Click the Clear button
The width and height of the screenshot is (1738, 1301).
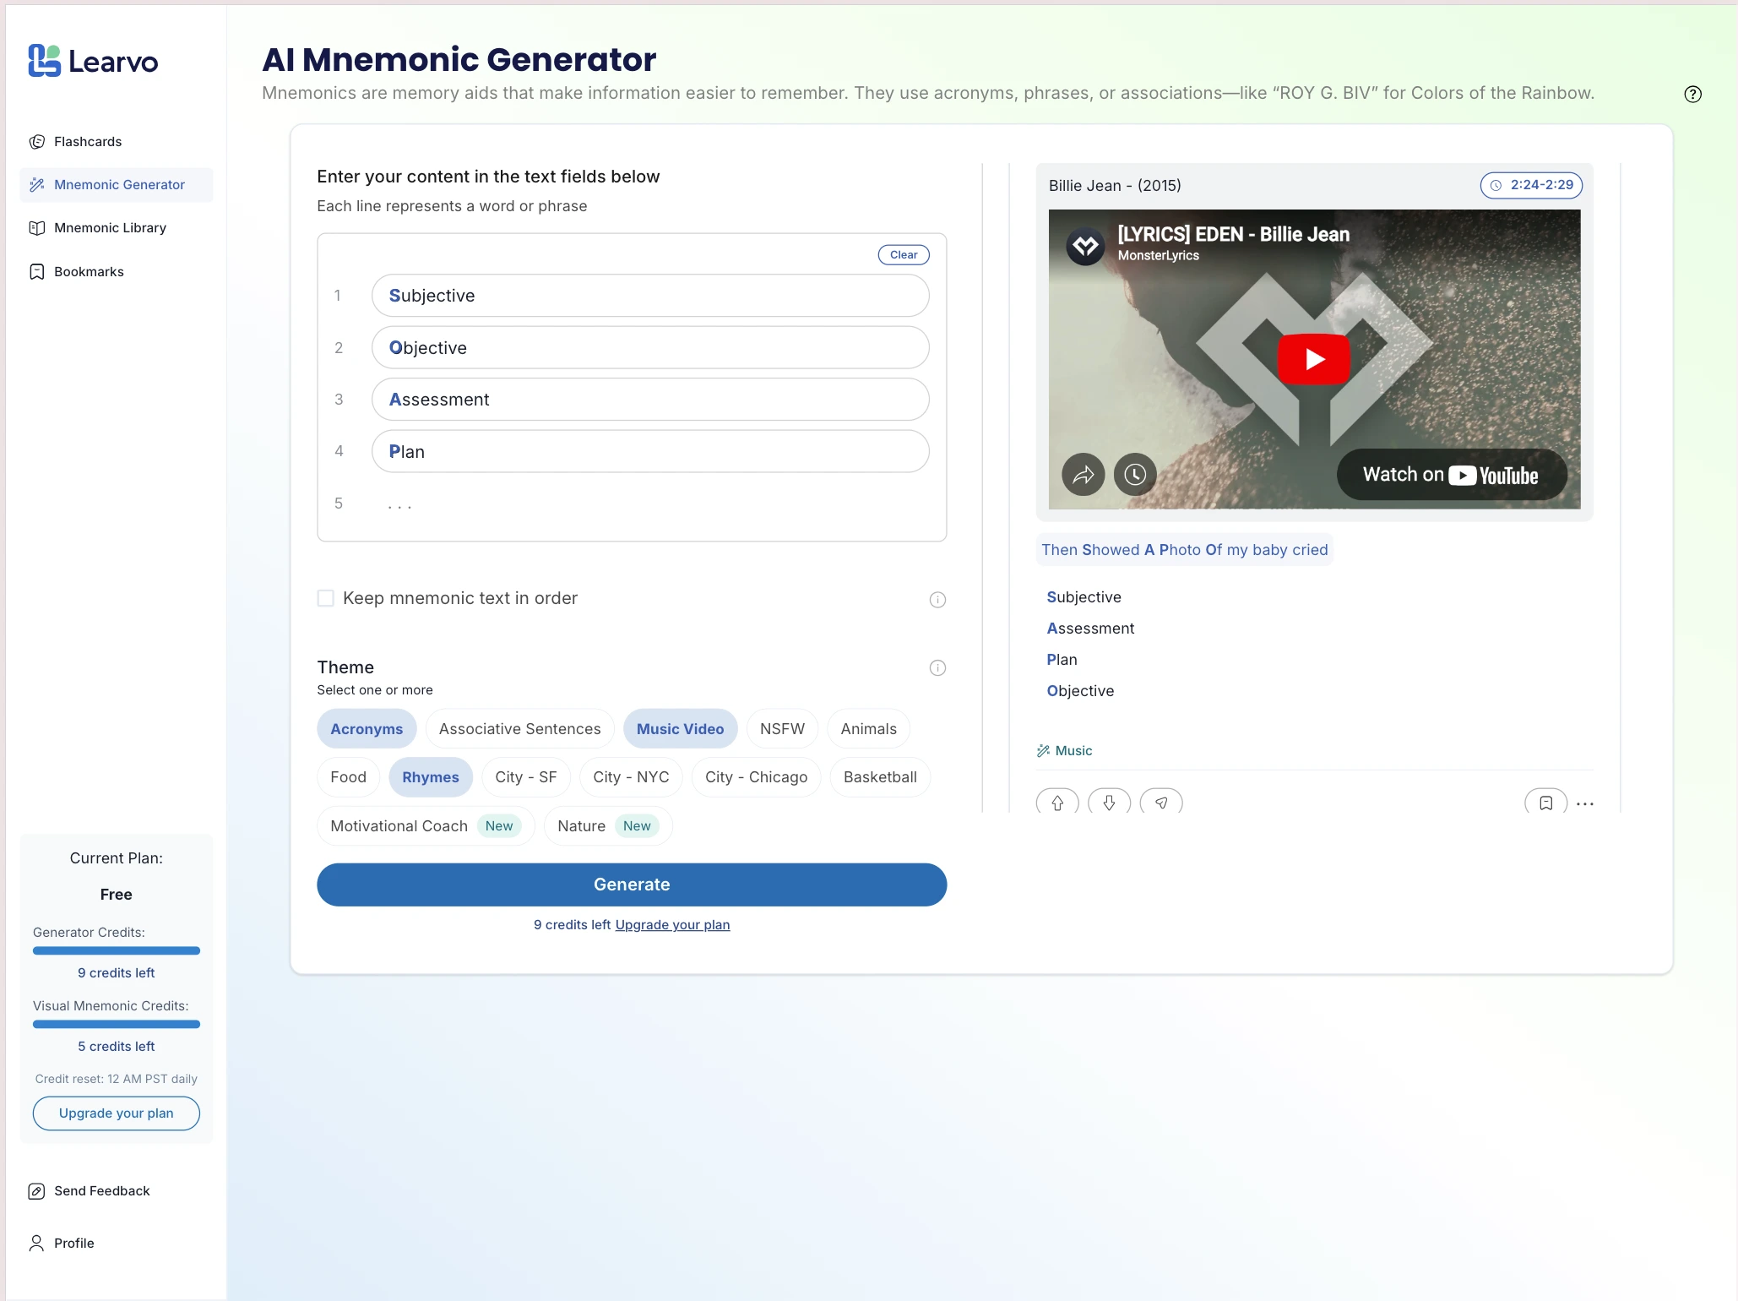click(x=903, y=254)
